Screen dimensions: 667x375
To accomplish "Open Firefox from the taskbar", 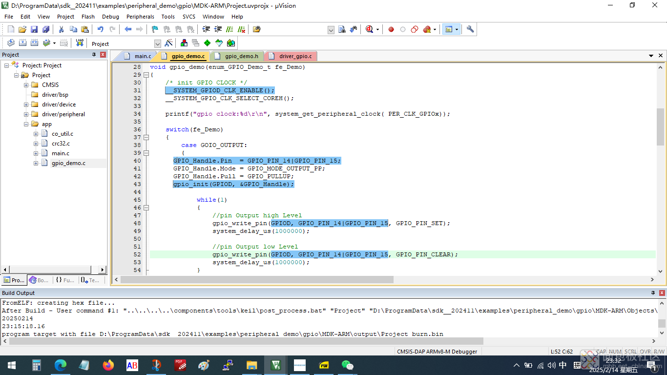I will [108, 365].
